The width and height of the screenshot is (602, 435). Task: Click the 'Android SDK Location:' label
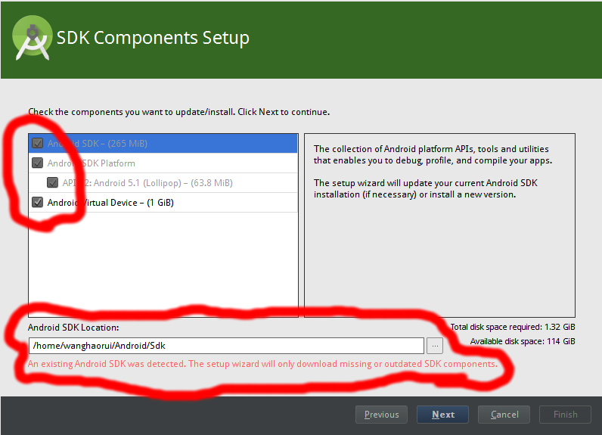(x=73, y=328)
